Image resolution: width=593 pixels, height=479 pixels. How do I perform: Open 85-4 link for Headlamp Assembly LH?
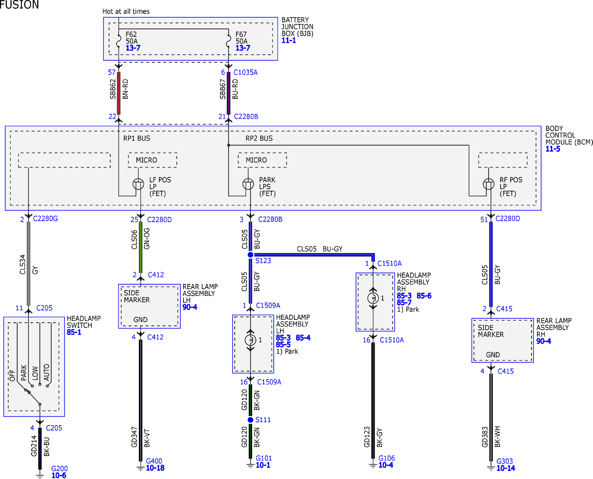[x=303, y=338]
